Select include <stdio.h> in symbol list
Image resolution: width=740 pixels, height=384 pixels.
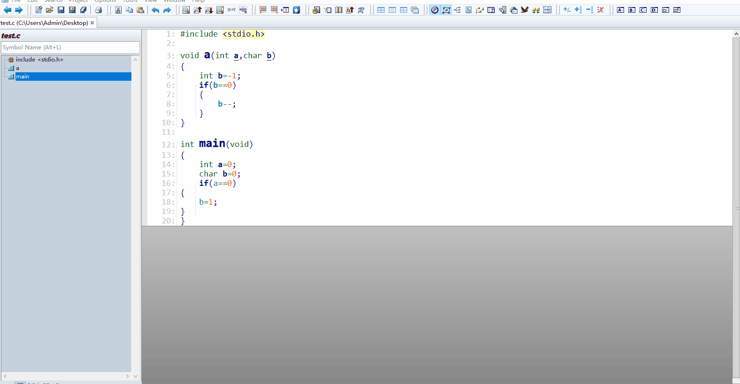tap(39, 60)
